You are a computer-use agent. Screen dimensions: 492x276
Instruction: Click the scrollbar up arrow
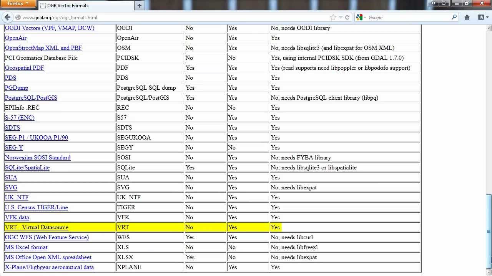click(x=489, y=28)
